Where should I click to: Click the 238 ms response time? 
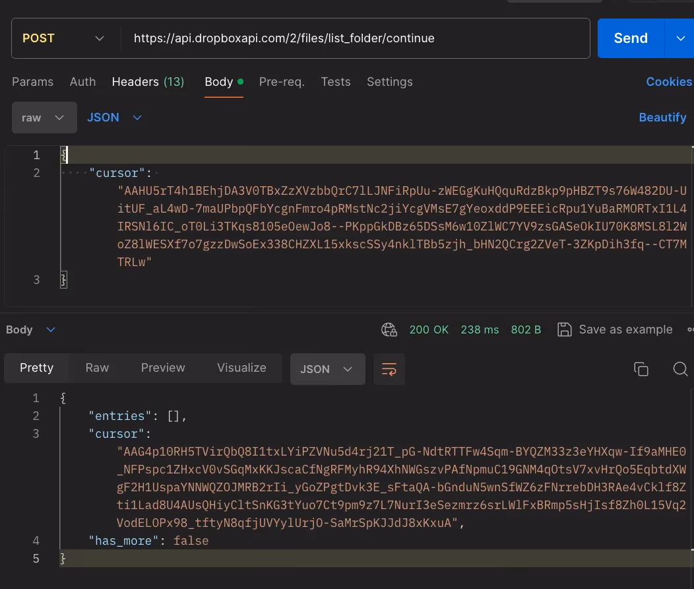[480, 330]
